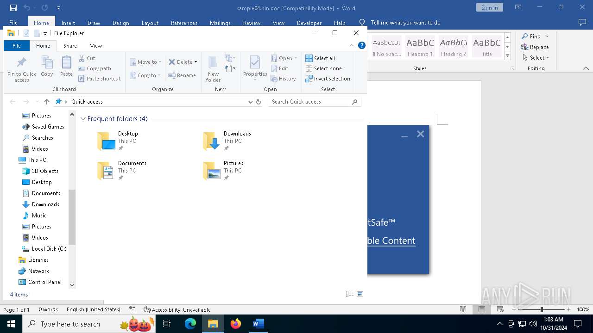Viewport: 593px width, 333px height.
Task: Click the Task View taskbar icon
Action: click(167, 324)
